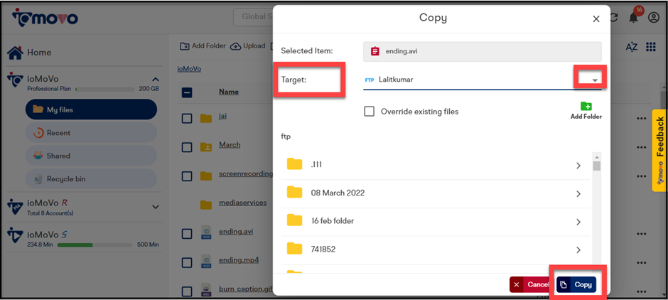Enable Override existing files checkbox
Image resolution: width=668 pixels, height=300 pixels.
(x=370, y=112)
